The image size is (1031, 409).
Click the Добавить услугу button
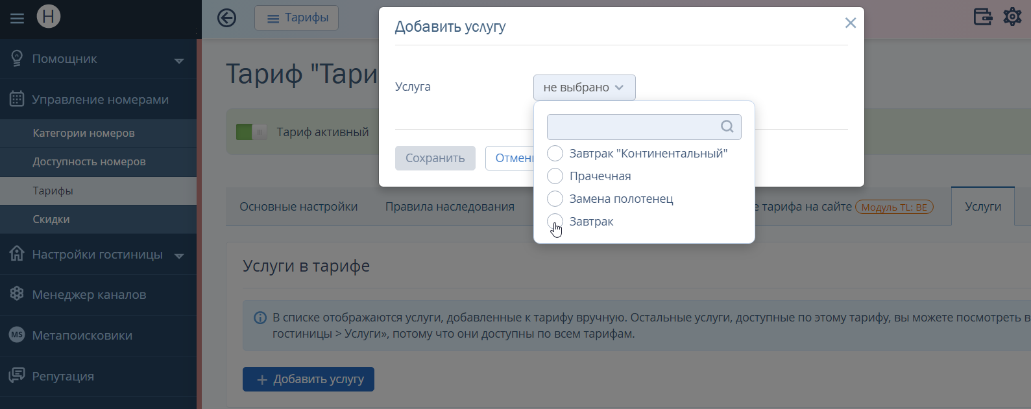(308, 379)
